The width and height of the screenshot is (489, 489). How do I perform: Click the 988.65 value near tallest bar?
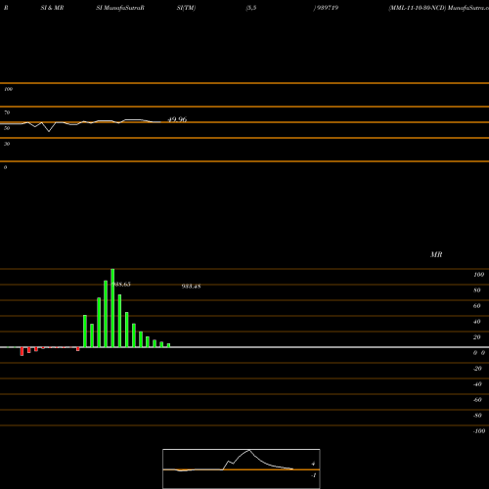tap(121, 285)
